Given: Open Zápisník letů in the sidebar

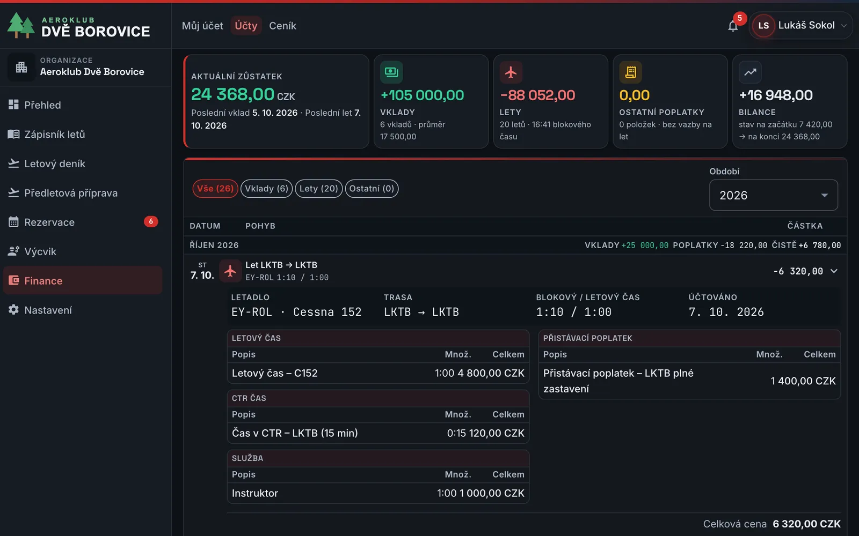Looking at the screenshot, I should [x=83, y=134].
